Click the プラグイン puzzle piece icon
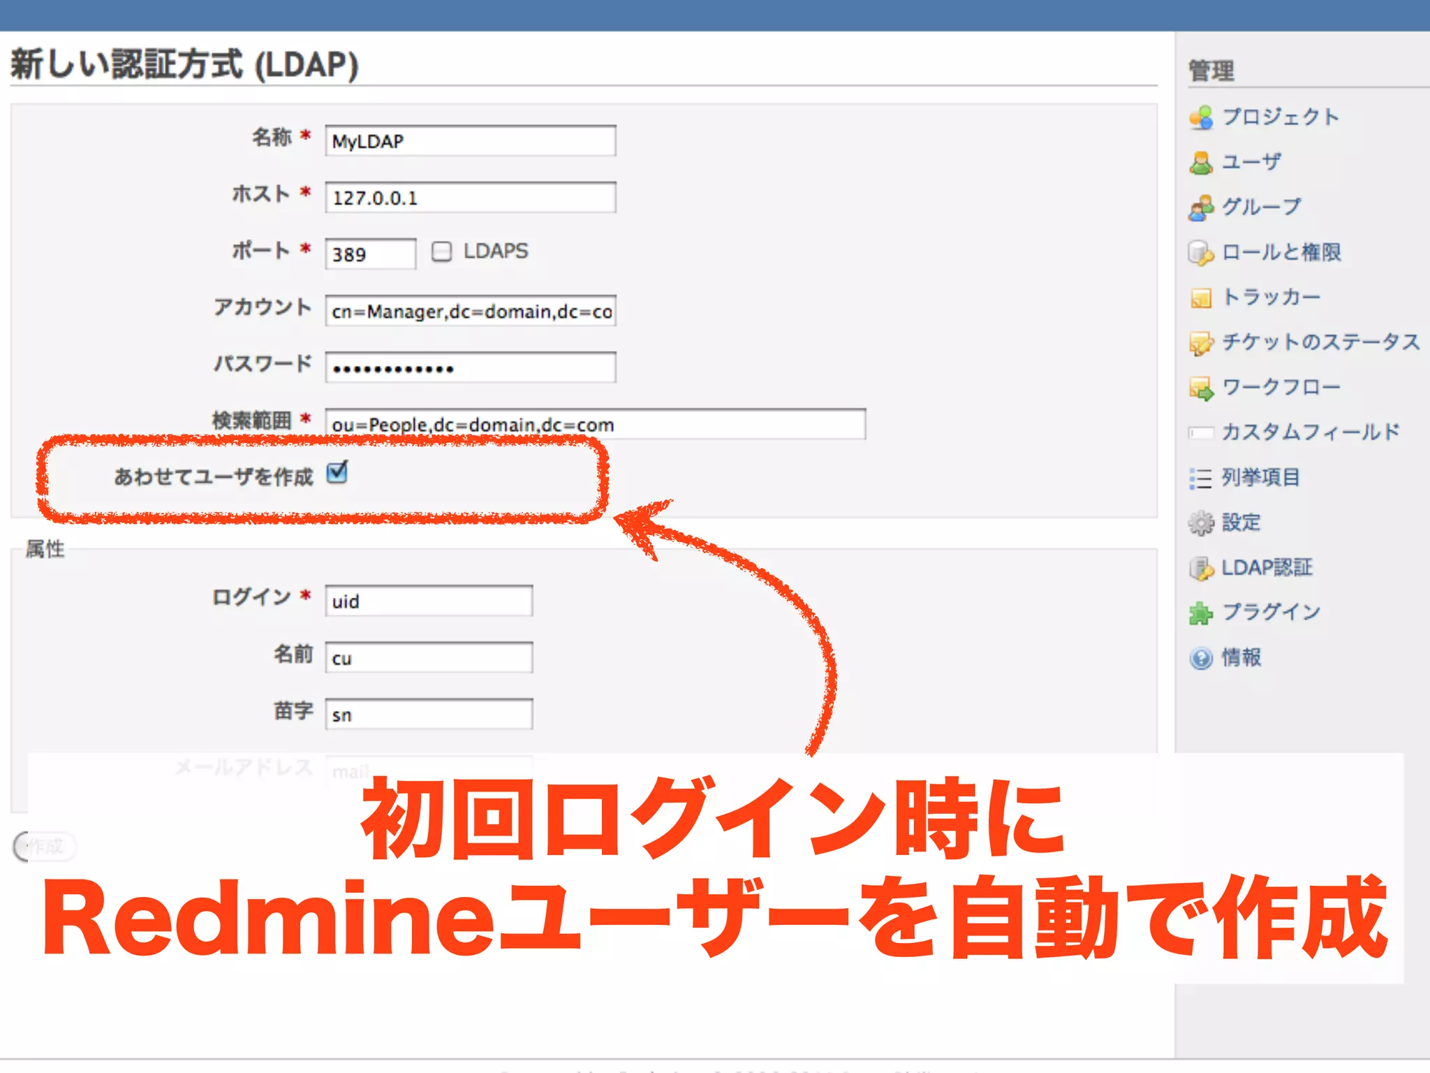 [1201, 613]
